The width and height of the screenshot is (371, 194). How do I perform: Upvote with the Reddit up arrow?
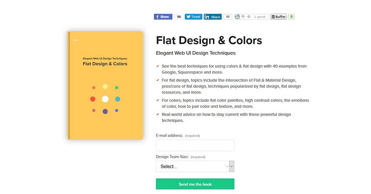coord(243,17)
